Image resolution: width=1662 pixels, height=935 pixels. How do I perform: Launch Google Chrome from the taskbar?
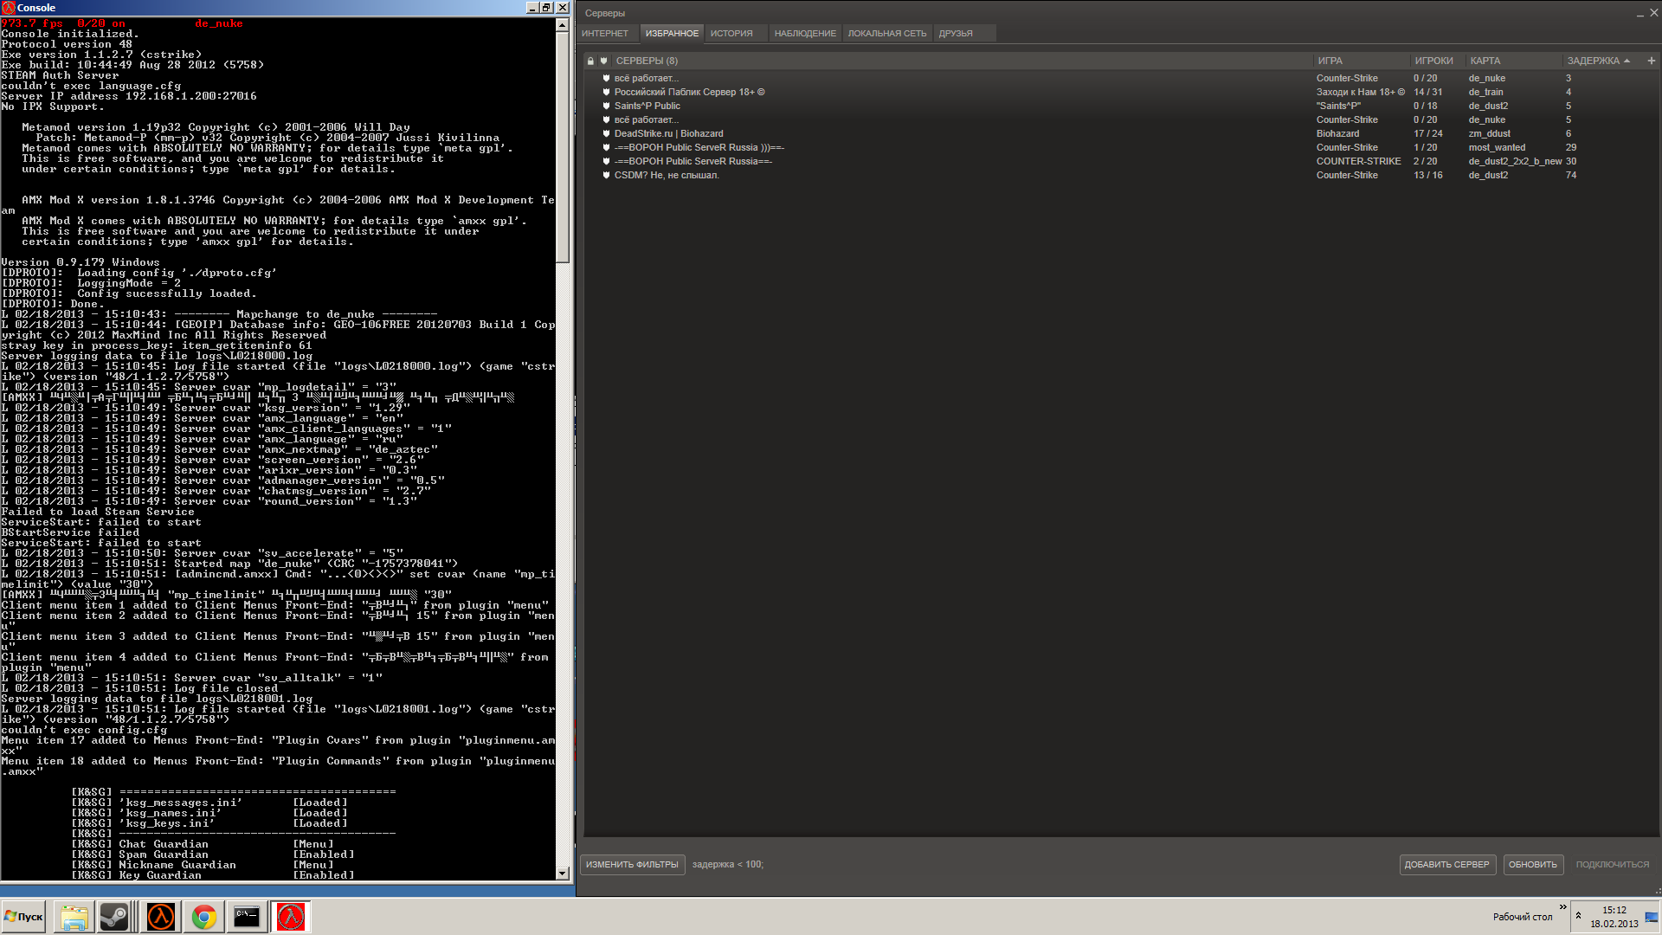(x=203, y=917)
